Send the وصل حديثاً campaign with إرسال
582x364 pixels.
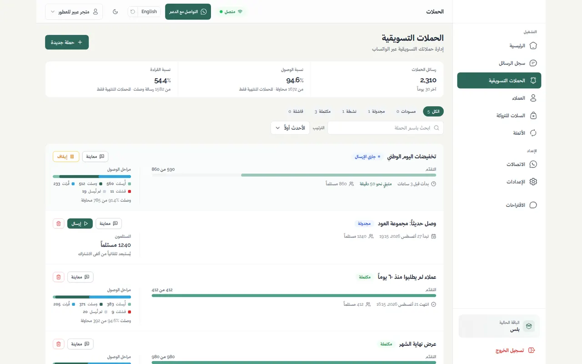pyautogui.click(x=80, y=223)
